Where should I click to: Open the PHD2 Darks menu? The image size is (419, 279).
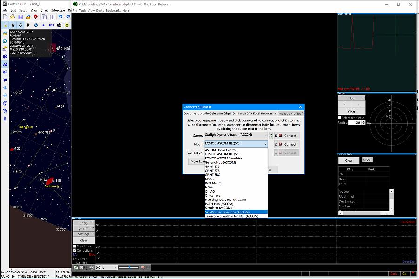tap(100, 10)
